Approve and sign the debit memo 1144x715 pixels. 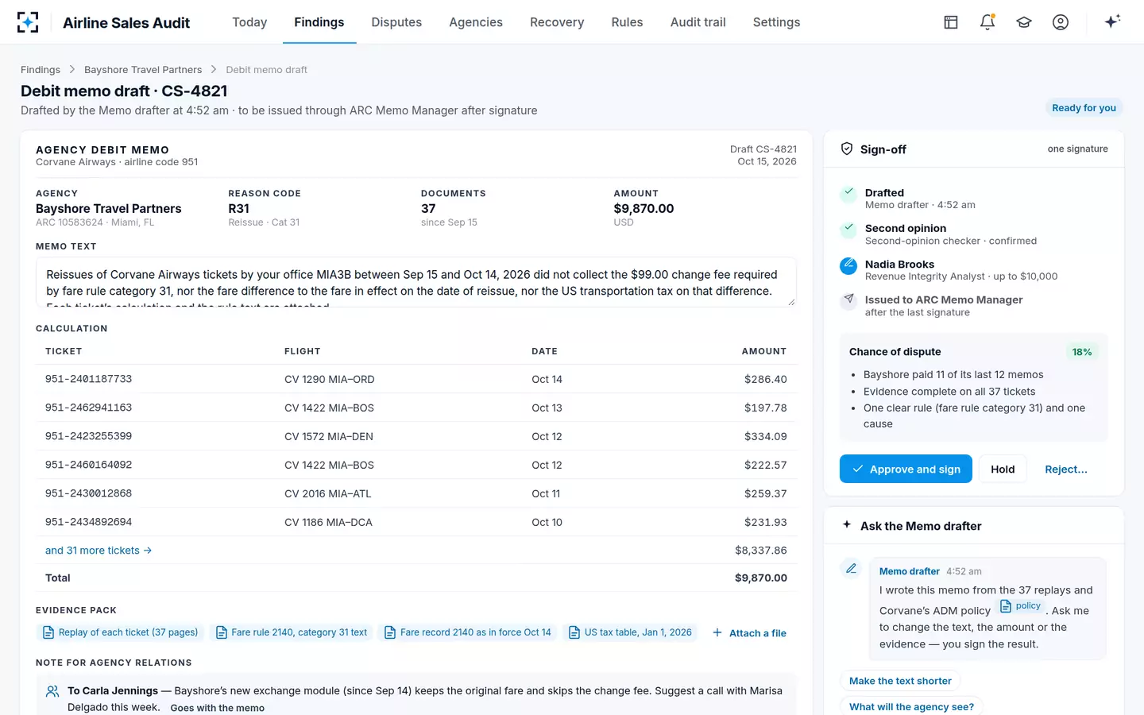906,469
